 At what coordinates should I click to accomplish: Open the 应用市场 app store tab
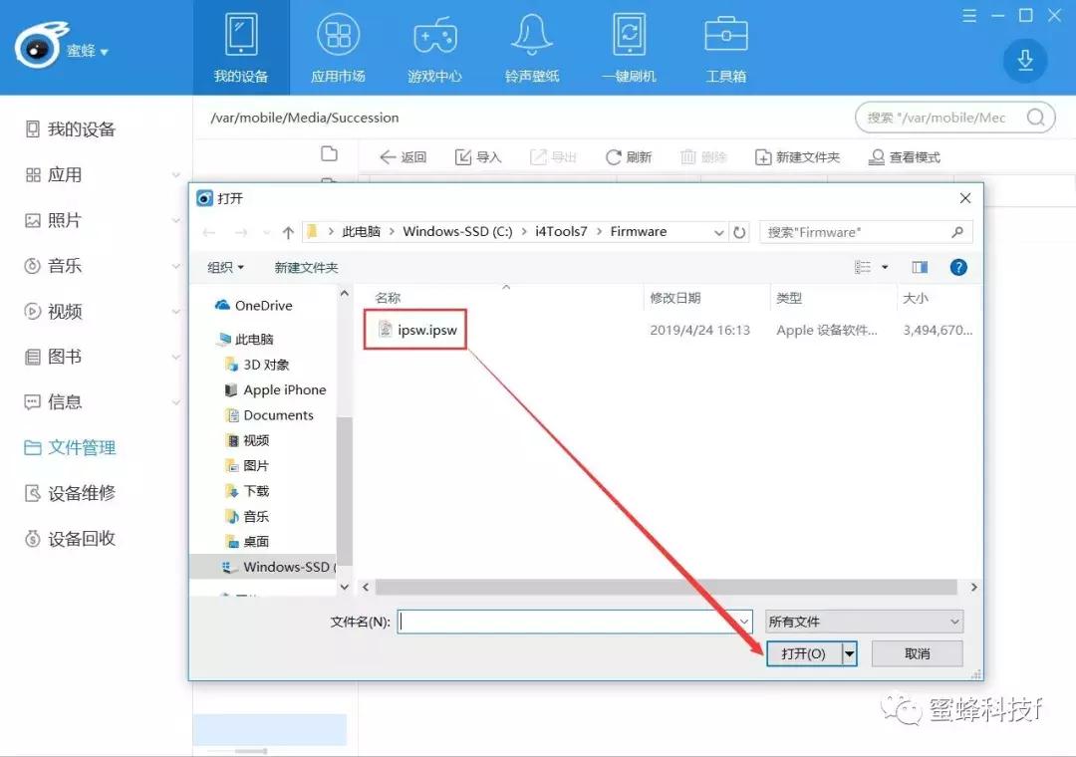pos(338,48)
